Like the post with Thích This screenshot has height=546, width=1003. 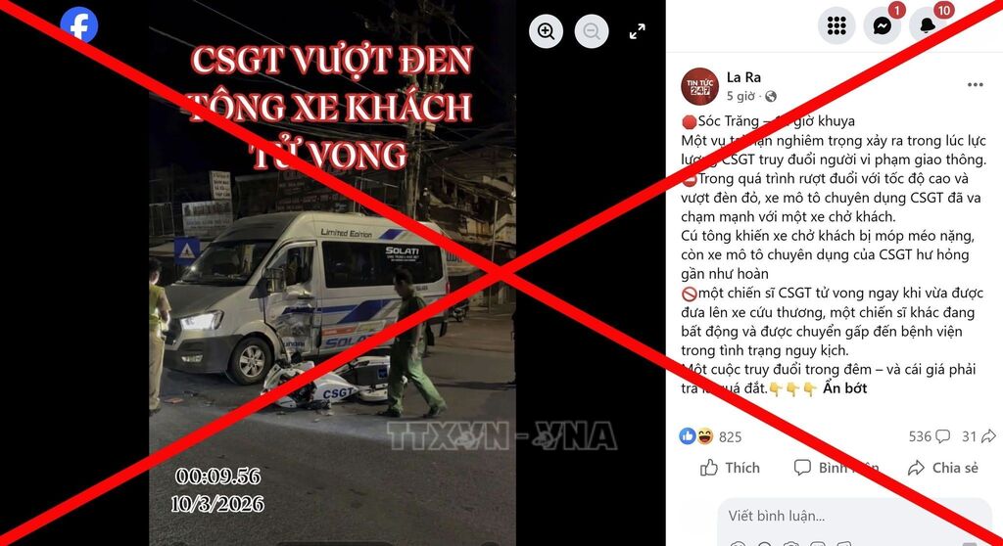click(730, 468)
